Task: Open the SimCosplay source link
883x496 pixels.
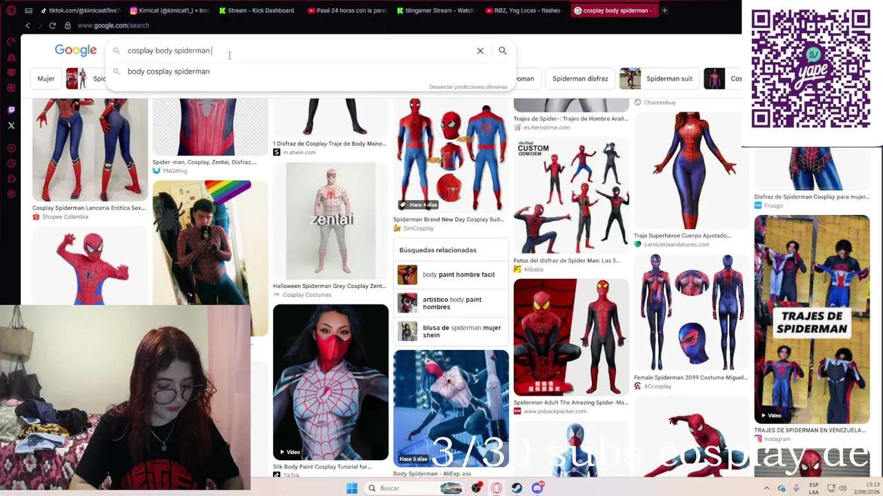Action: pos(413,229)
